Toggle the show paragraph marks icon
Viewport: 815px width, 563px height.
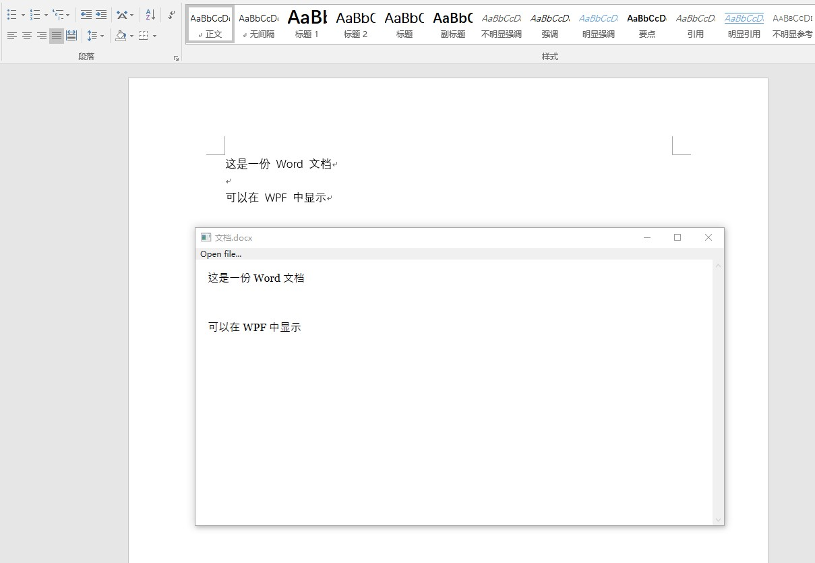click(x=170, y=16)
